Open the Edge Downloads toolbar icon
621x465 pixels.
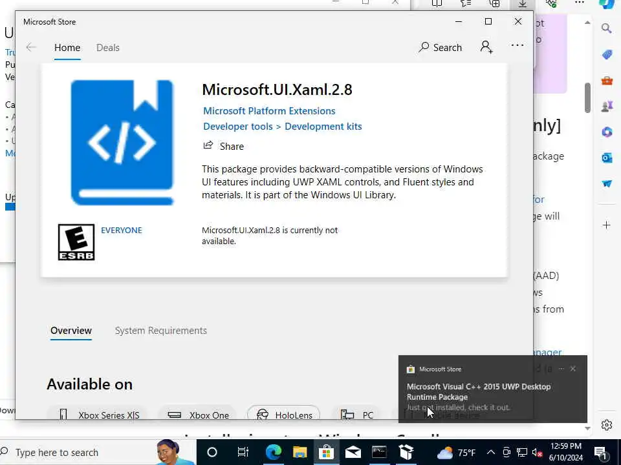[523, 4]
